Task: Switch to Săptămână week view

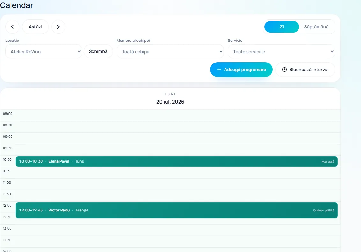Action: [316, 27]
